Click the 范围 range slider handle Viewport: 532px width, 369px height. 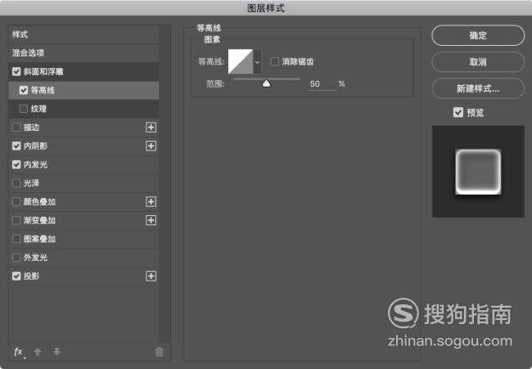tap(266, 83)
